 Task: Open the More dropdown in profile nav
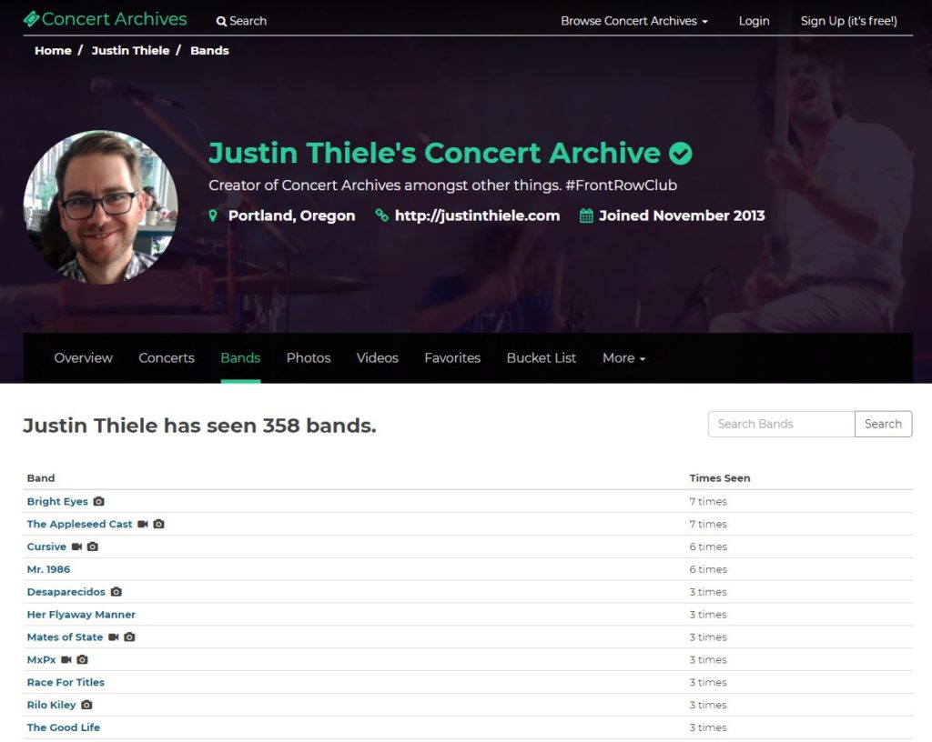click(x=623, y=358)
